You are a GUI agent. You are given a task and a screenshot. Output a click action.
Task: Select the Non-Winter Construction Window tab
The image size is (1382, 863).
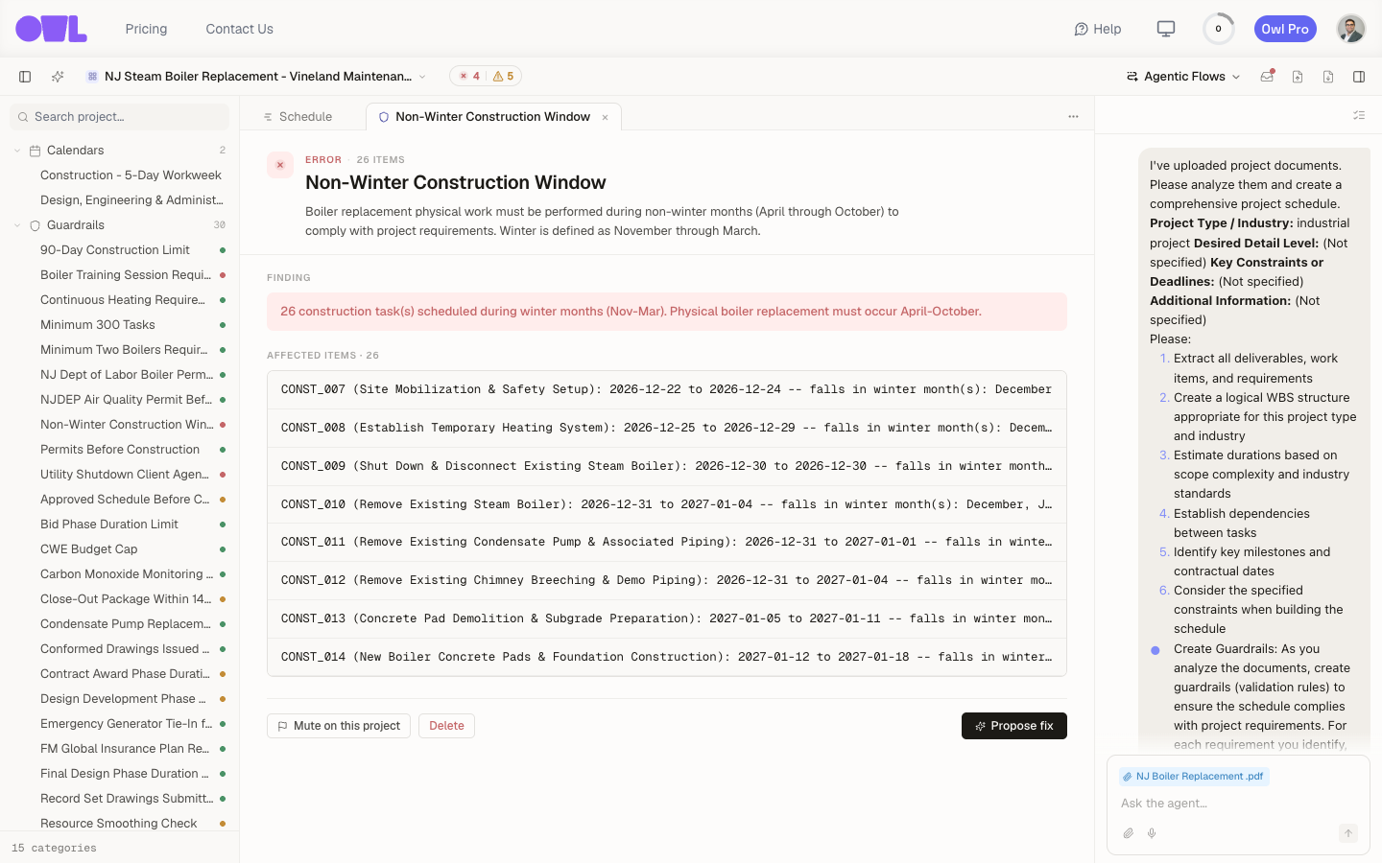pyautogui.click(x=492, y=117)
